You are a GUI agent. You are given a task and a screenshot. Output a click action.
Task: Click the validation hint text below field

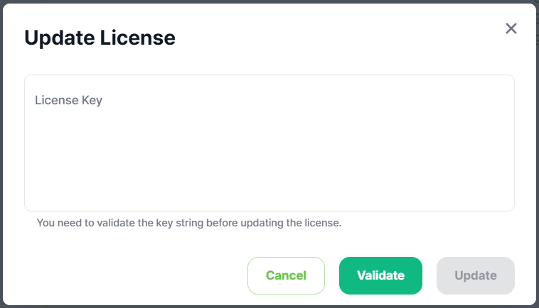click(x=189, y=223)
